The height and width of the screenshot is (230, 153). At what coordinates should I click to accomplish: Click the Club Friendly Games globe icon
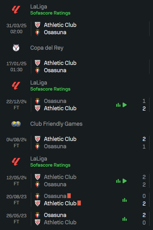coord(16,124)
